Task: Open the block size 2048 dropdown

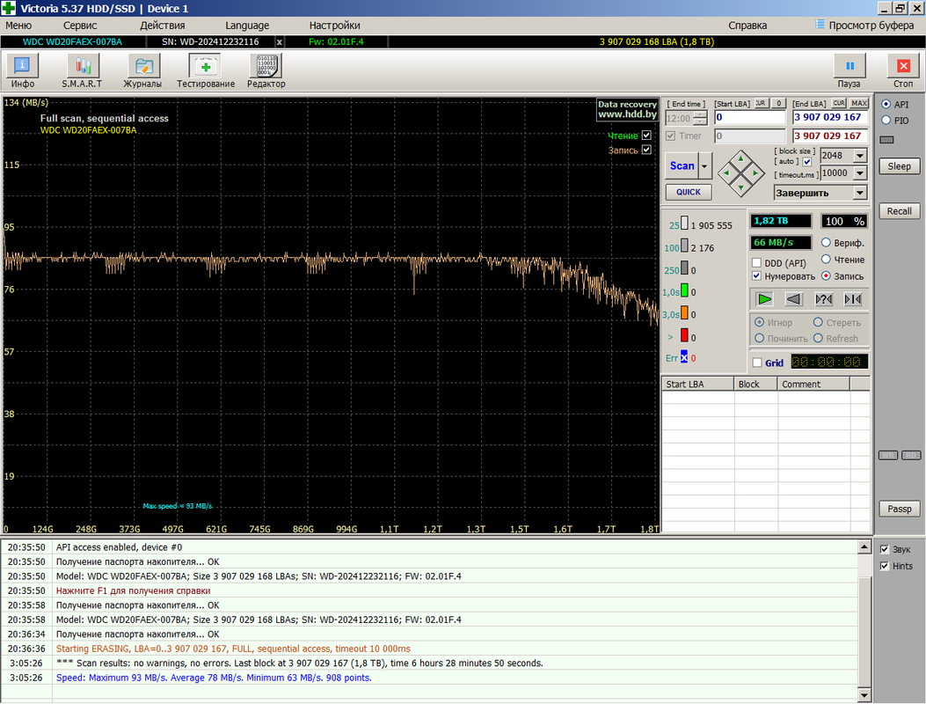Action: (x=860, y=156)
